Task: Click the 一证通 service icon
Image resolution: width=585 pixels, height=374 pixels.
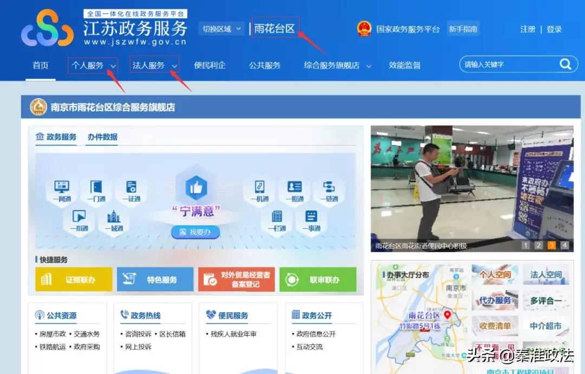Action: point(130,191)
